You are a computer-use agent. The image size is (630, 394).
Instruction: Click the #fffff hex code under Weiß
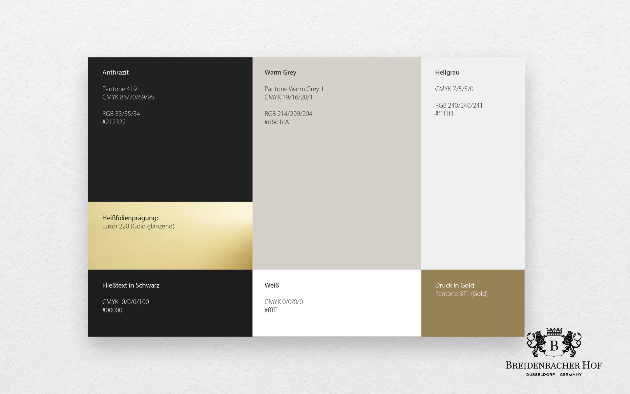pyautogui.click(x=271, y=310)
